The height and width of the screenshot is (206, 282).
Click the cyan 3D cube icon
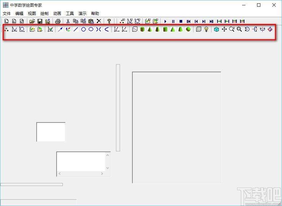[216, 29]
